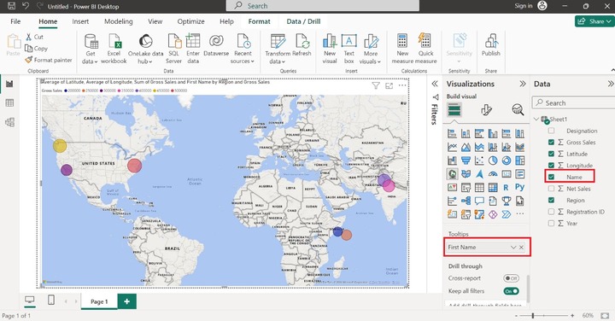The height and width of the screenshot is (321, 615).
Task: Open Transform data dropdown
Action: coord(278,49)
